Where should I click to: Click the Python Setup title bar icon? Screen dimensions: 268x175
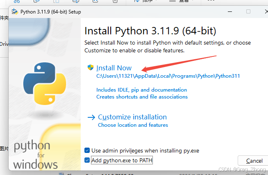pyautogui.click(x=15, y=11)
